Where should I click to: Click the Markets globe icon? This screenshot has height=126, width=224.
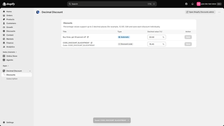(x=4, y=39)
